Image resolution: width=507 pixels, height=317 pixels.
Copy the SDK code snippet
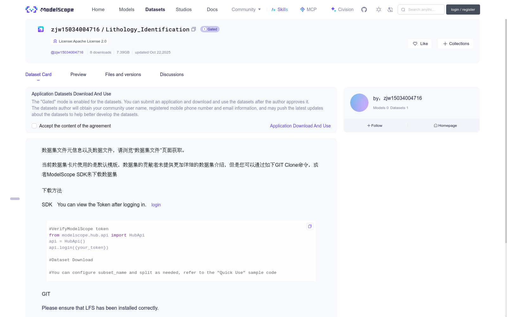point(310,226)
